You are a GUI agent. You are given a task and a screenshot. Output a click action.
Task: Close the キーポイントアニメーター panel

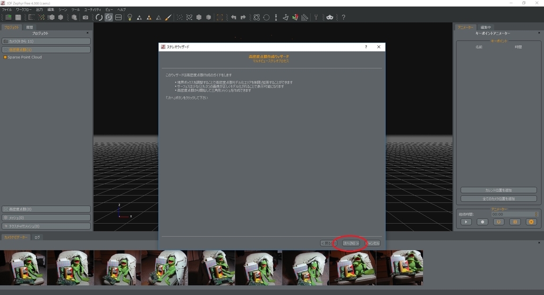pyautogui.click(x=539, y=33)
